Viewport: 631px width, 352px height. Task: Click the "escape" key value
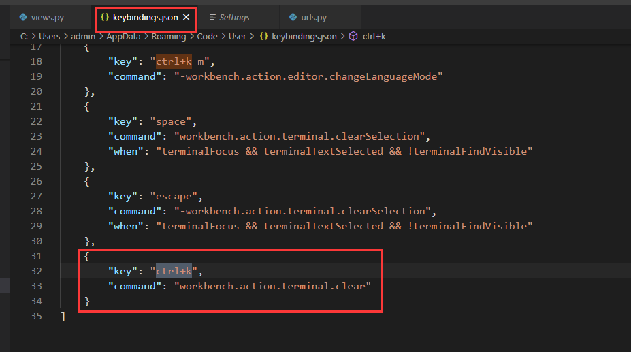pos(174,197)
